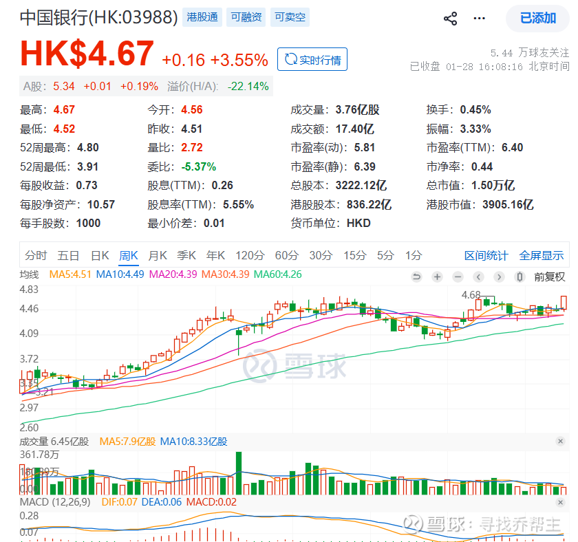Select the 分时 chart tab
Viewport: 578px width, 542px height.
click(36, 255)
